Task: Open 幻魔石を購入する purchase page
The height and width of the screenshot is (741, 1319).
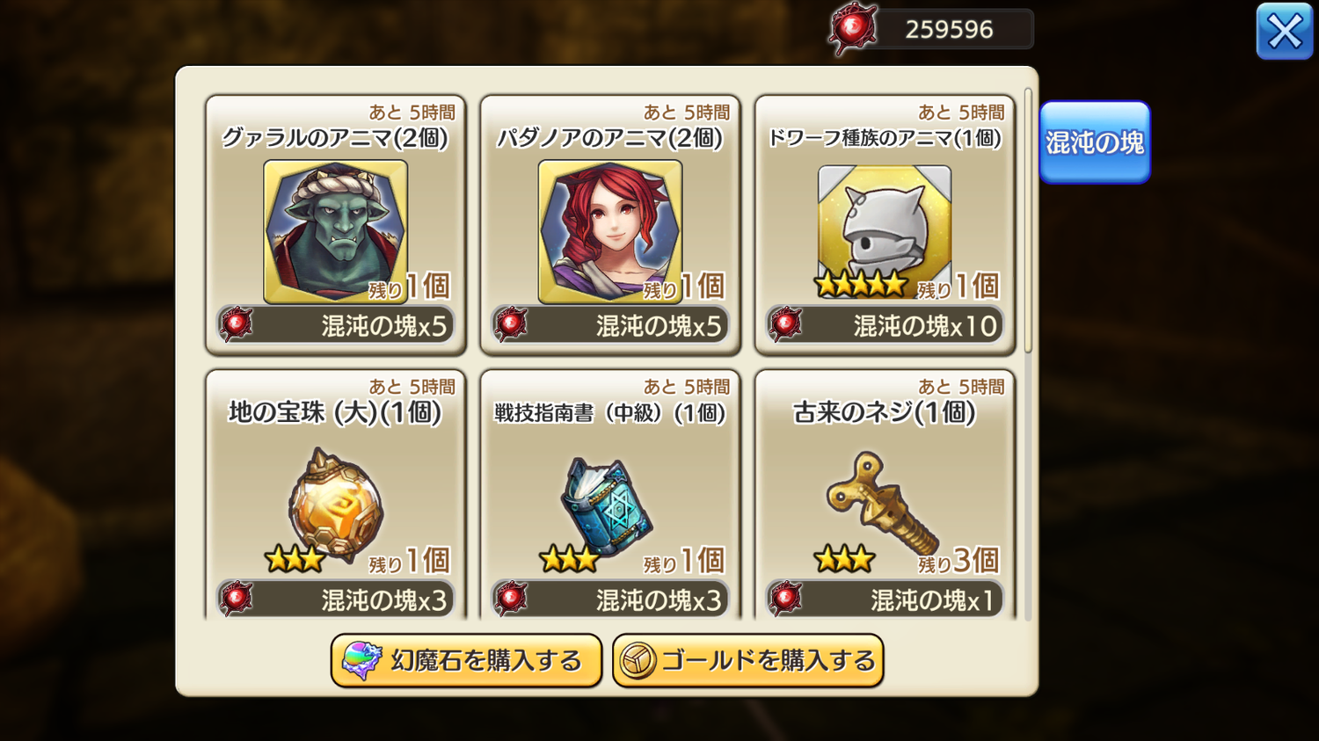Action: [466, 661]
